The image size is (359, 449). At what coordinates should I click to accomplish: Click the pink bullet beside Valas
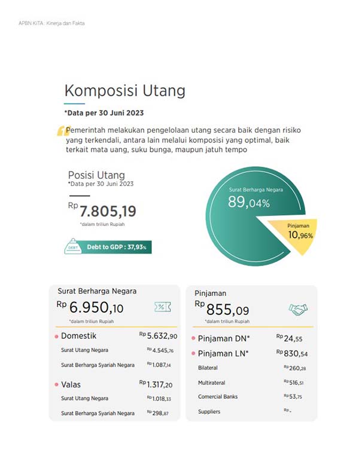(56, 384)
